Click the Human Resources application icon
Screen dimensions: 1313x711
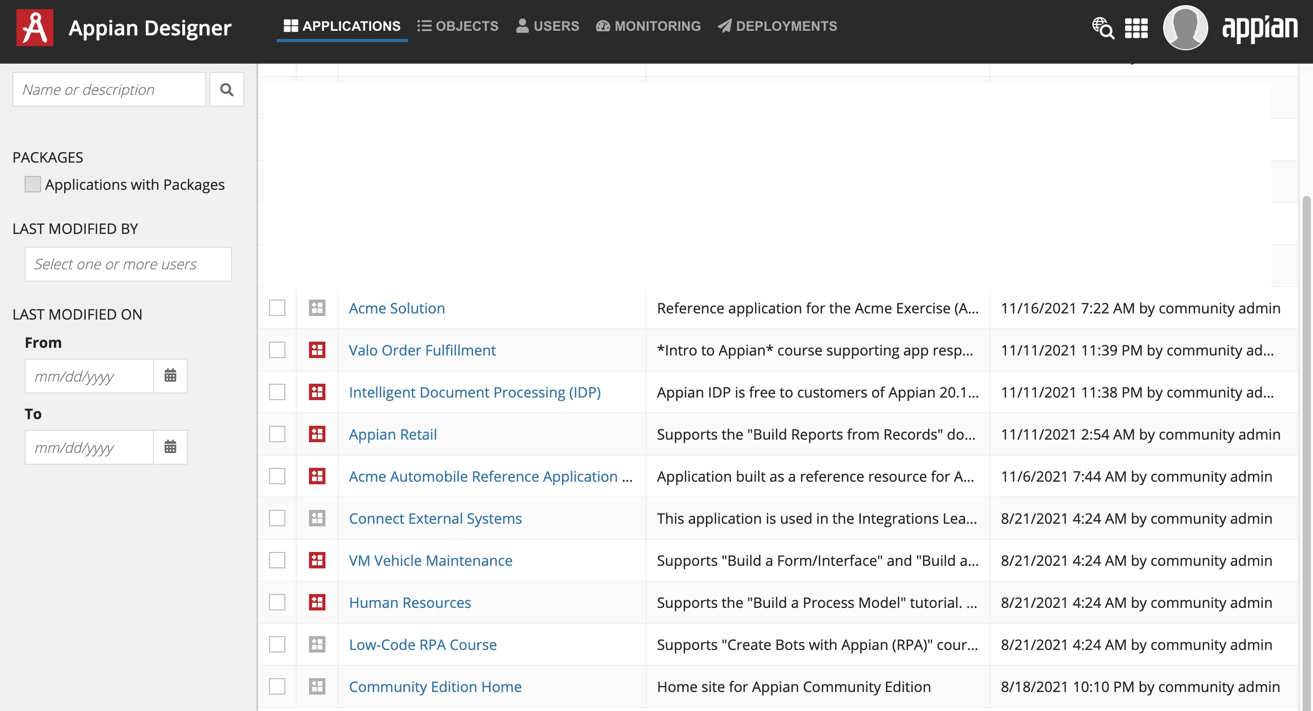click(317, 602)
